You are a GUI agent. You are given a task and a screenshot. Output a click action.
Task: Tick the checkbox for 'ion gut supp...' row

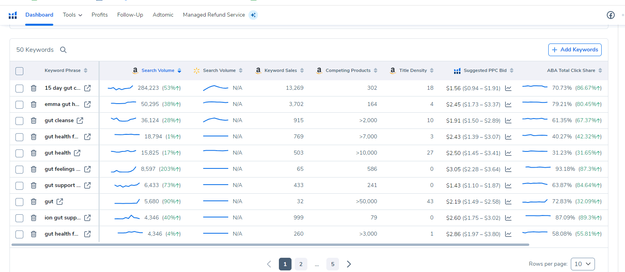click(19, 218)
